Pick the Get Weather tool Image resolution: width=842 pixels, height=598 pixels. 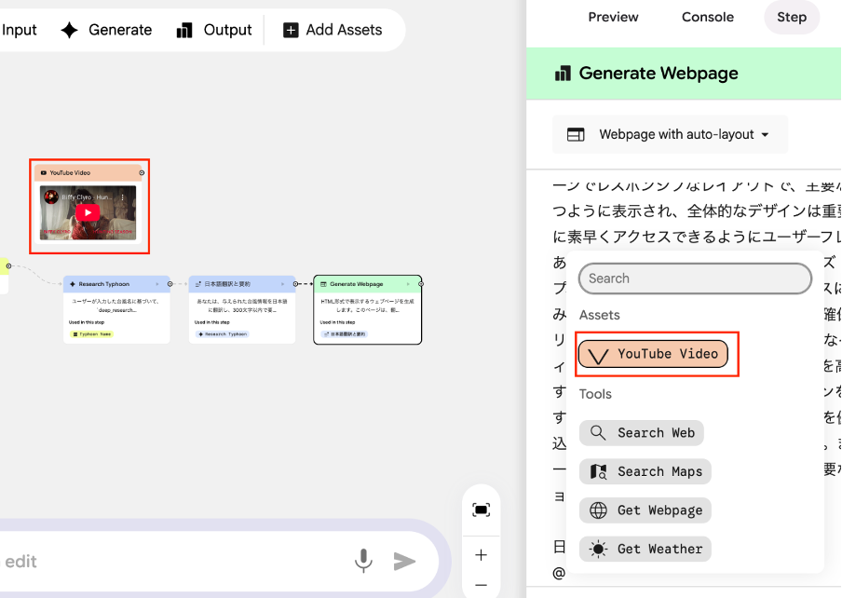coord(645,549)
